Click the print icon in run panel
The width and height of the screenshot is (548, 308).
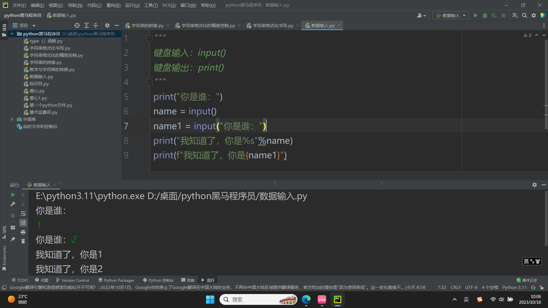23,232
